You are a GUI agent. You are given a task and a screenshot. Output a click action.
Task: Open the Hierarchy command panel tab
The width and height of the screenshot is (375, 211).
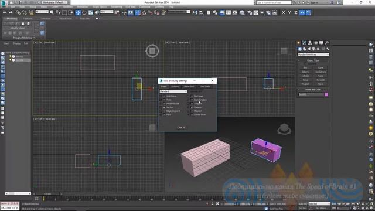pyautogui.click(x=310, y=43)
